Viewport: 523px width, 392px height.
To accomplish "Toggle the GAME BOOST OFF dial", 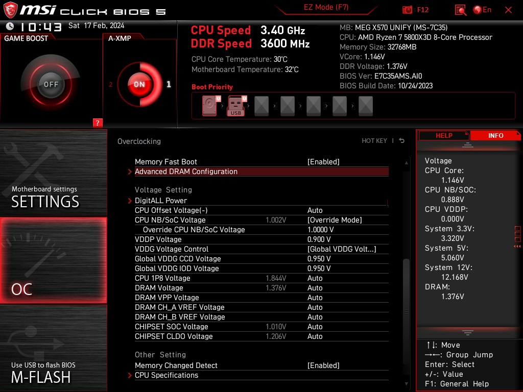I will [x=51, y=83].
